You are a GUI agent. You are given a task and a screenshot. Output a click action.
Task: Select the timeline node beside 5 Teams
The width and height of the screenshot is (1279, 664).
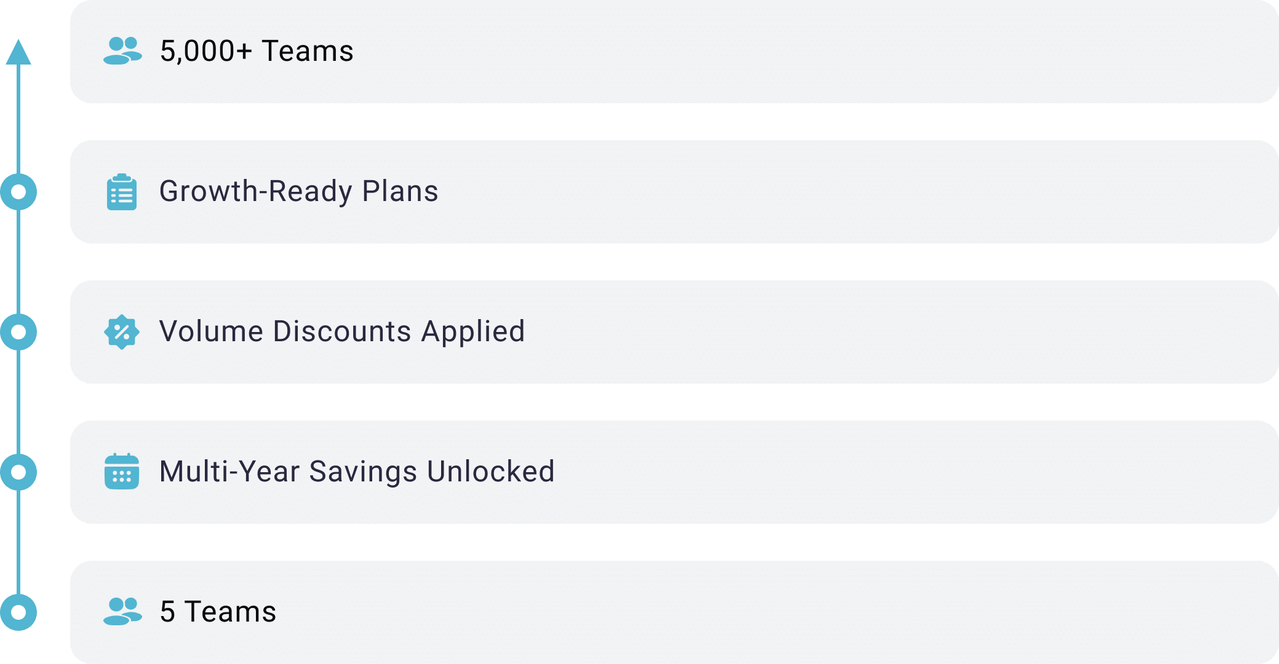click(x=18, y=612)
